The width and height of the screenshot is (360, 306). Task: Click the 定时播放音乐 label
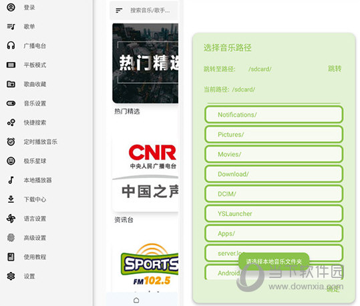tap(40, 141)
